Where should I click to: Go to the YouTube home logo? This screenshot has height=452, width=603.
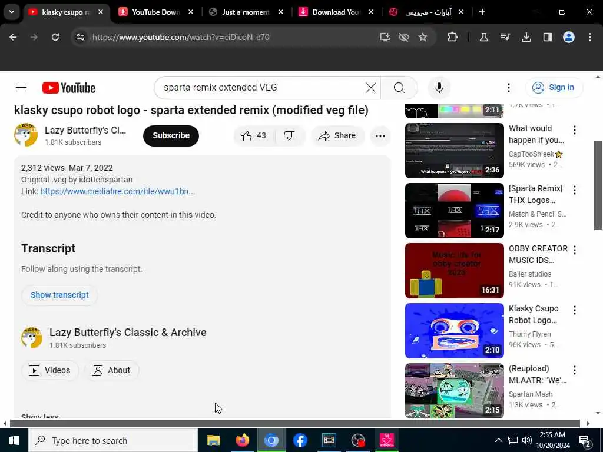click(68, 88)
